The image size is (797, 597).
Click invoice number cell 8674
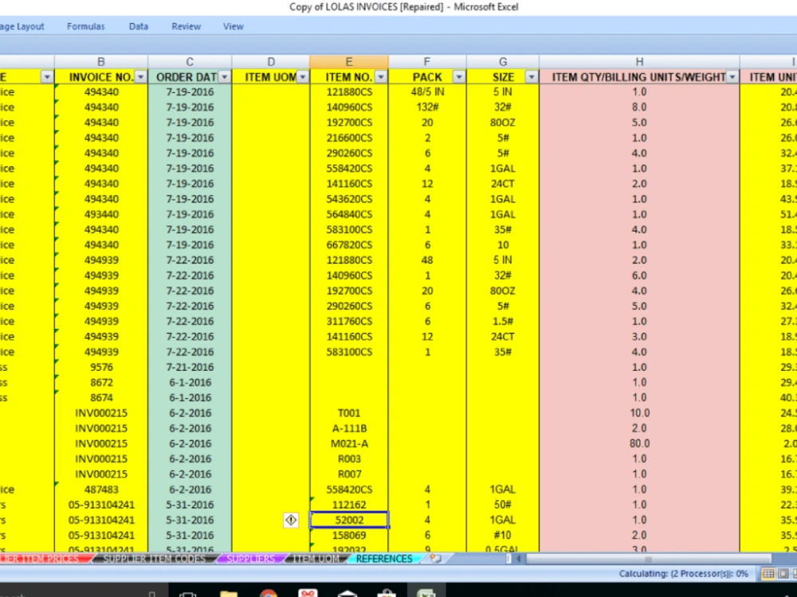tap(101, 397)
